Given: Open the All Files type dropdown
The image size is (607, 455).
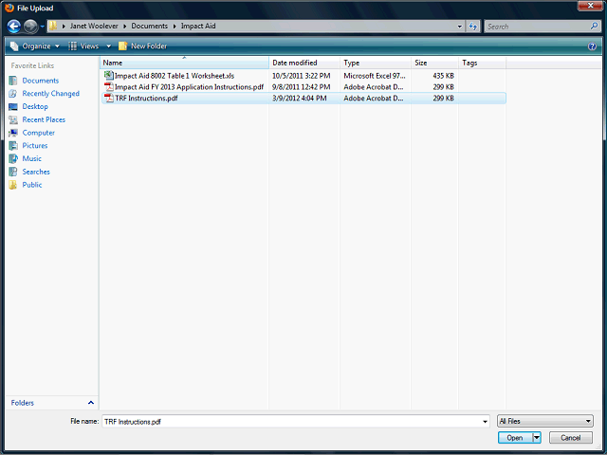Looking at the screenshot, I should [545, 421].
